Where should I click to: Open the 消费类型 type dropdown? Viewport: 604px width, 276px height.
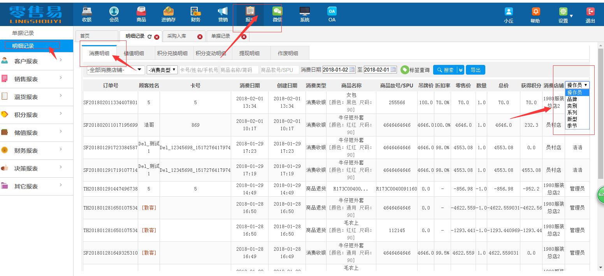tap(162, 70)
